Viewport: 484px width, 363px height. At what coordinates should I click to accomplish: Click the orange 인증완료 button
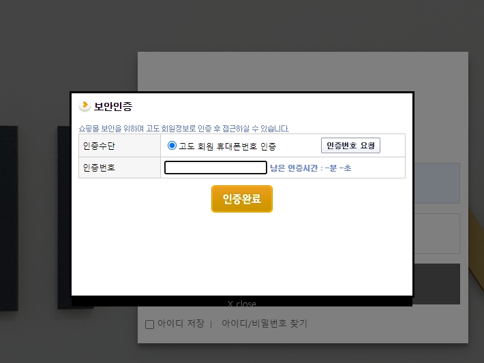[242, 199]
